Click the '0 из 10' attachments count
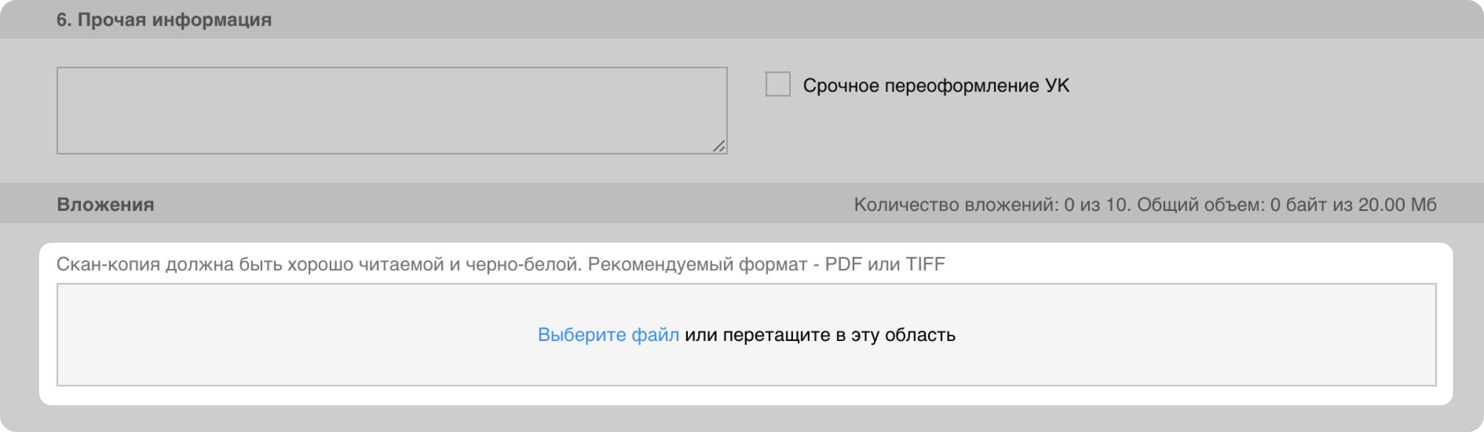The image size is (1484, 432). point(1095,205)
